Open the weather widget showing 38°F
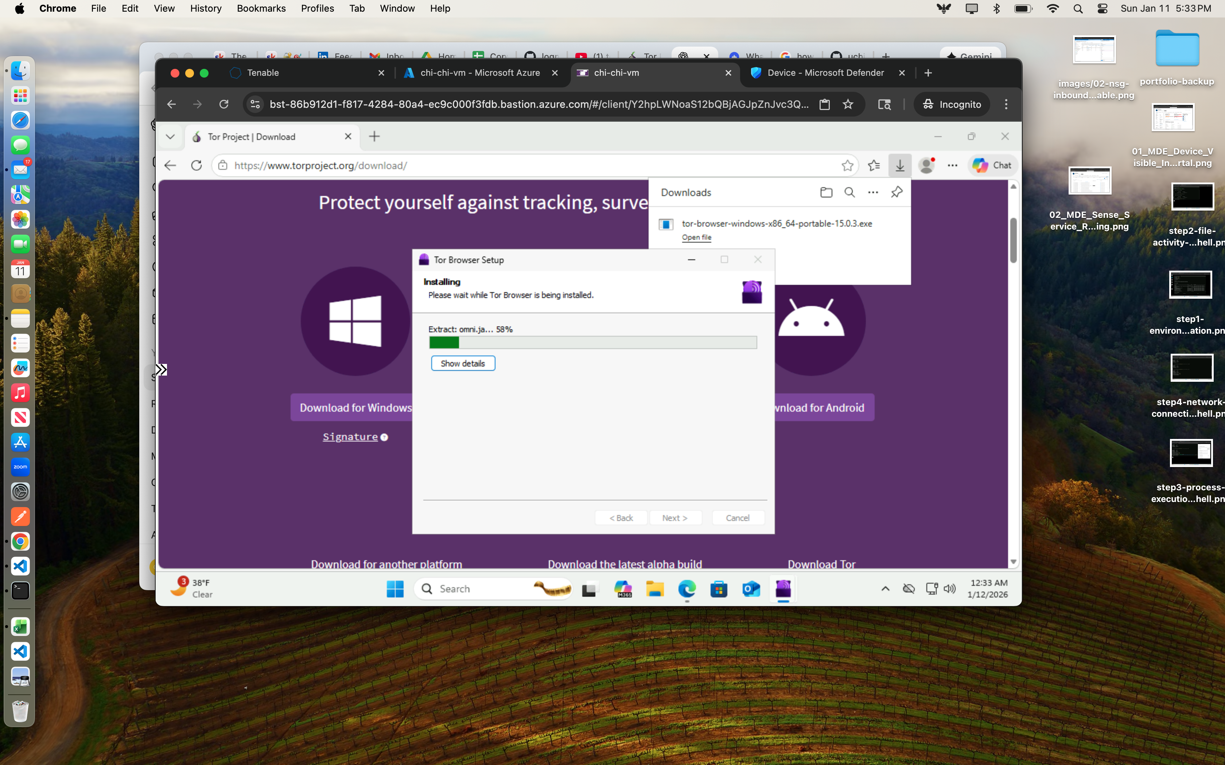This screenshot has width=1225, height=765. tap(191, 588)
